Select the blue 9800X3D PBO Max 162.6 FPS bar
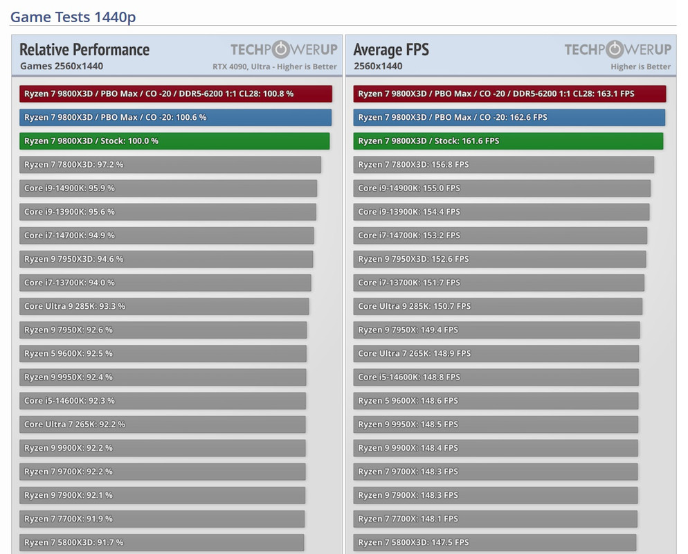The width and height of the screenshot is (688, 554). [509, 118]
